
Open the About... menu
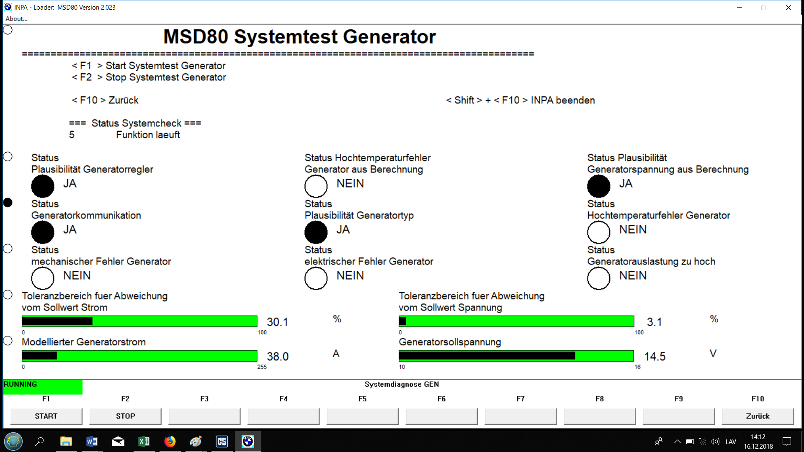pyautogui.click(x=16, y=19)
